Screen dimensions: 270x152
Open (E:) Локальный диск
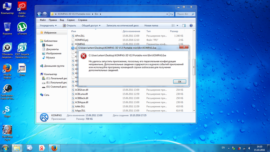click(x=54, y=82)
